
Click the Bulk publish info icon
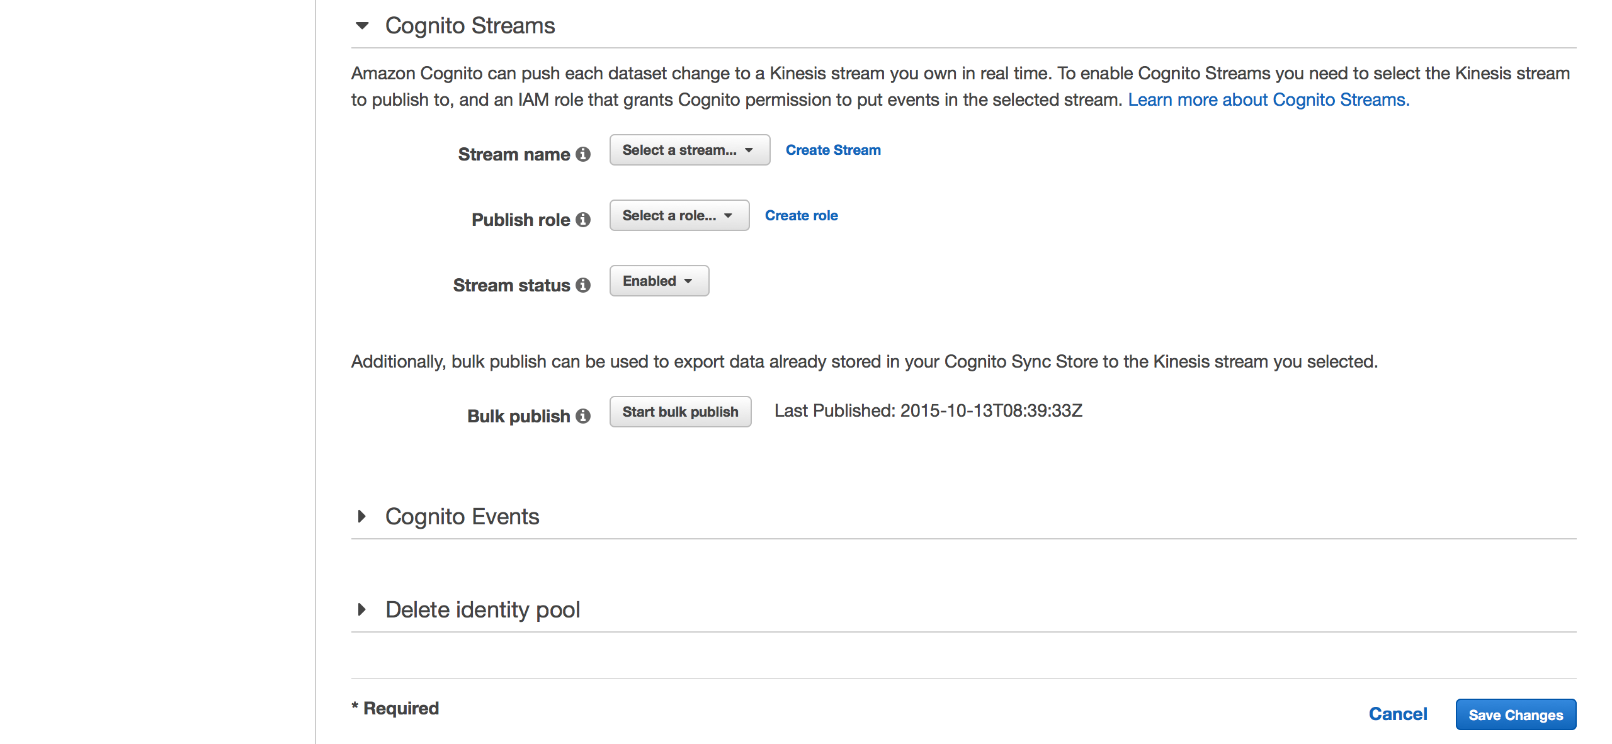(x=583, y=416)
